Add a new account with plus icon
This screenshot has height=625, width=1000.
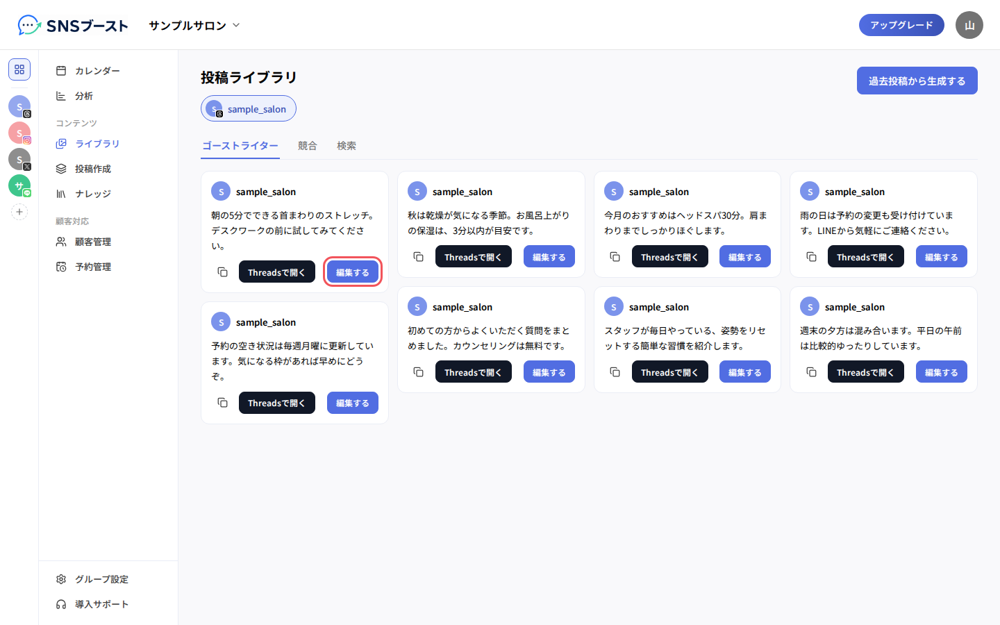(19, 212)
